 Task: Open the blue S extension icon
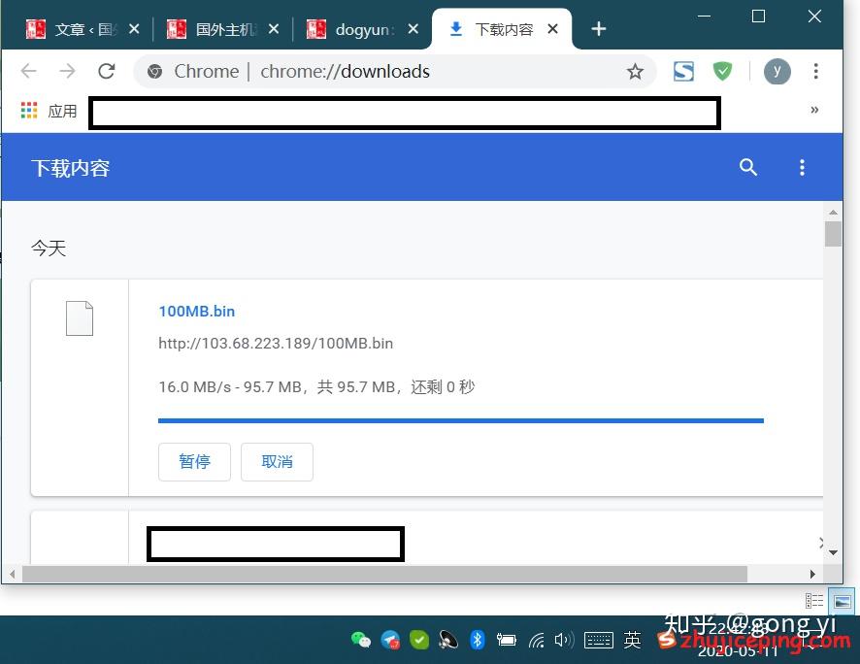click(x=683, y=71)
